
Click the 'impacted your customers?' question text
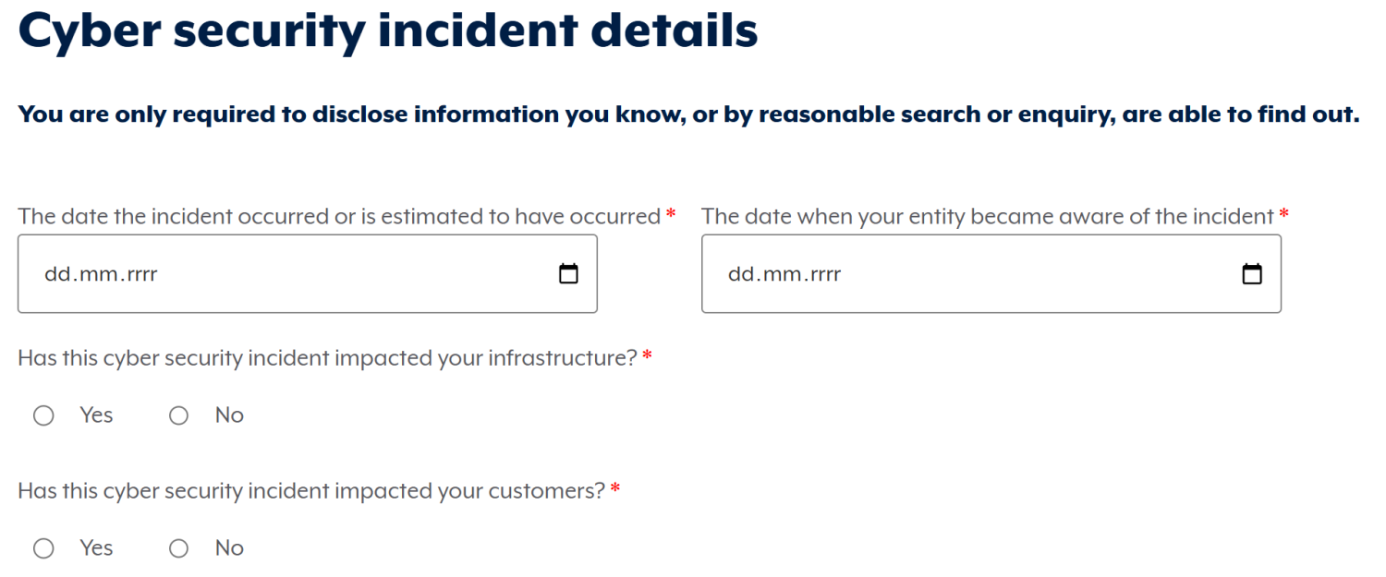tap(311, 490)
